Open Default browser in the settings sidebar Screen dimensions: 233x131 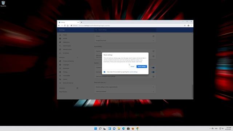pos(67,49)
